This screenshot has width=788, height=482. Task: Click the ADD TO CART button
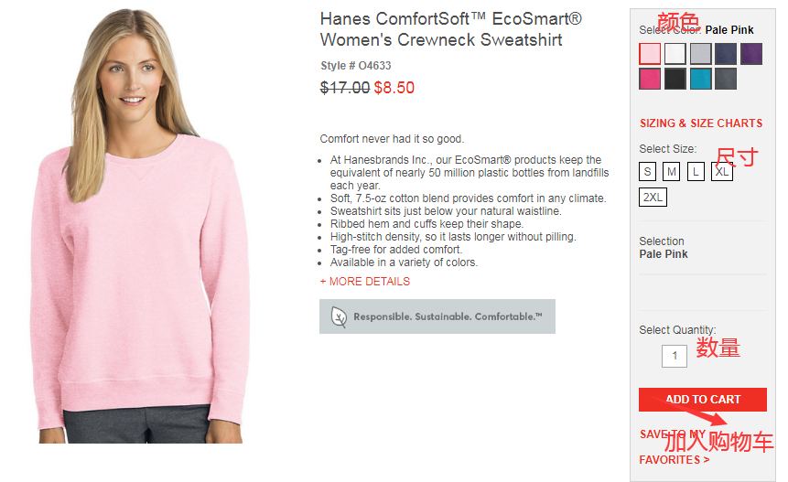(703, 400)
